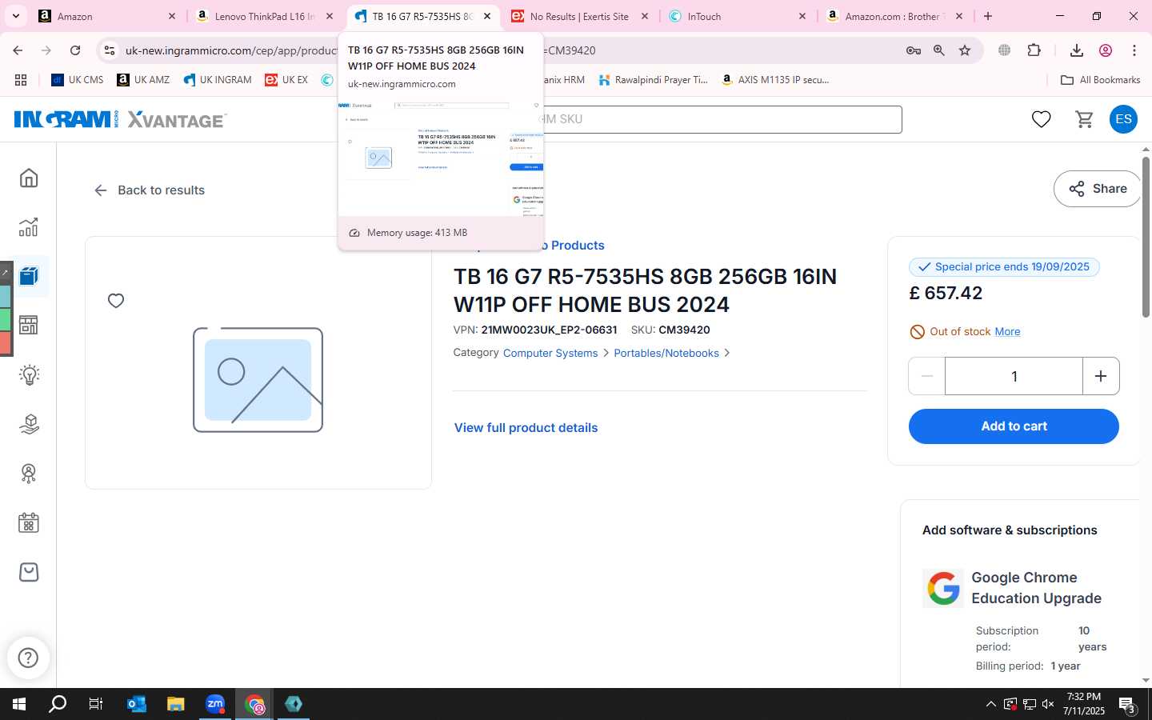
Task: Select the products box sidebar icon
Action: [x=29, y=276]
